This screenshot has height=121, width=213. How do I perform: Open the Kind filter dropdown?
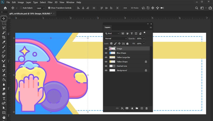[112, 33]
